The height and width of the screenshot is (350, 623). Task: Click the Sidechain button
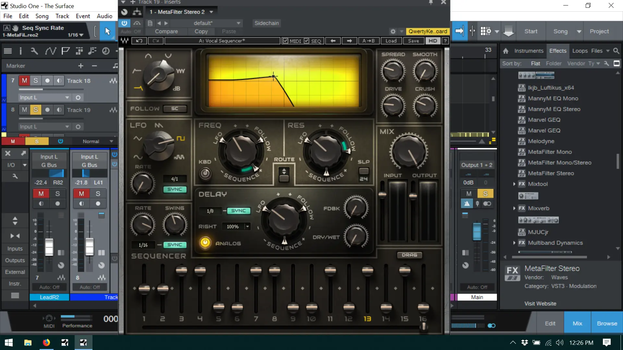266,23
